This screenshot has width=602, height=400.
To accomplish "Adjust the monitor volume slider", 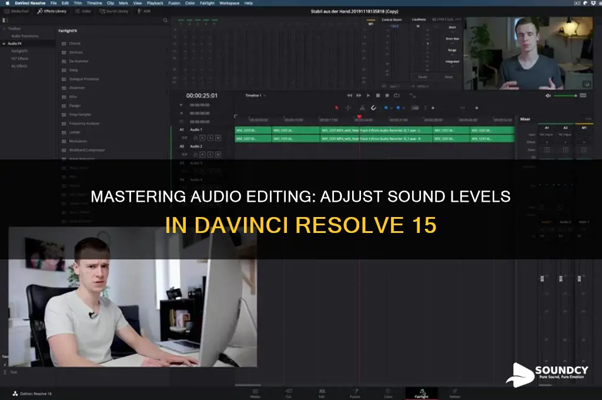I will click(566, 96).
